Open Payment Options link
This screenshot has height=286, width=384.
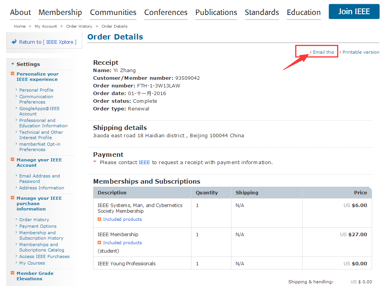(38, 226)
